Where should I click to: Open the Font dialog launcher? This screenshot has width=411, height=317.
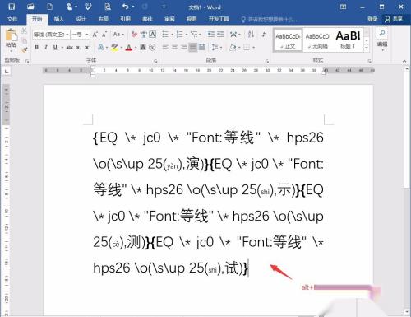click(x=155, y=61)
